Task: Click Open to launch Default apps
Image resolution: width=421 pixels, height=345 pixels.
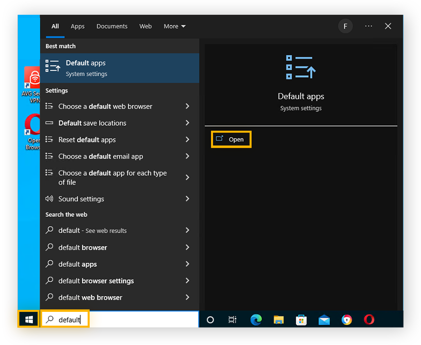Action: (x=231, y=139)
